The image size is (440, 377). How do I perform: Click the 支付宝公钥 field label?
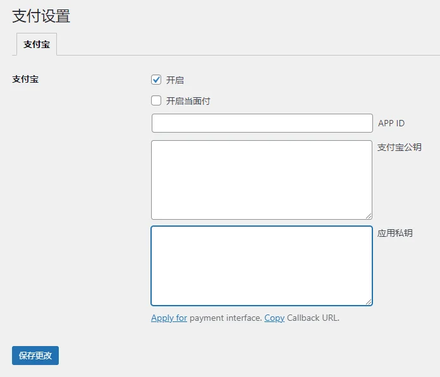point(399,147)
